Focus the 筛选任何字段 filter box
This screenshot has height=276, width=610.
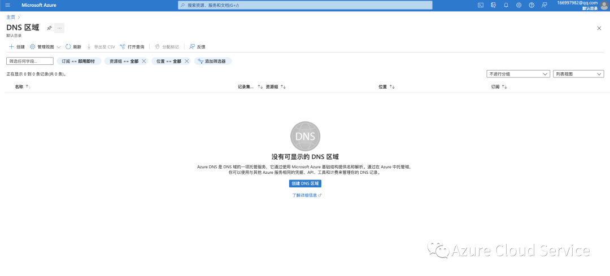[x=30, y=61]
